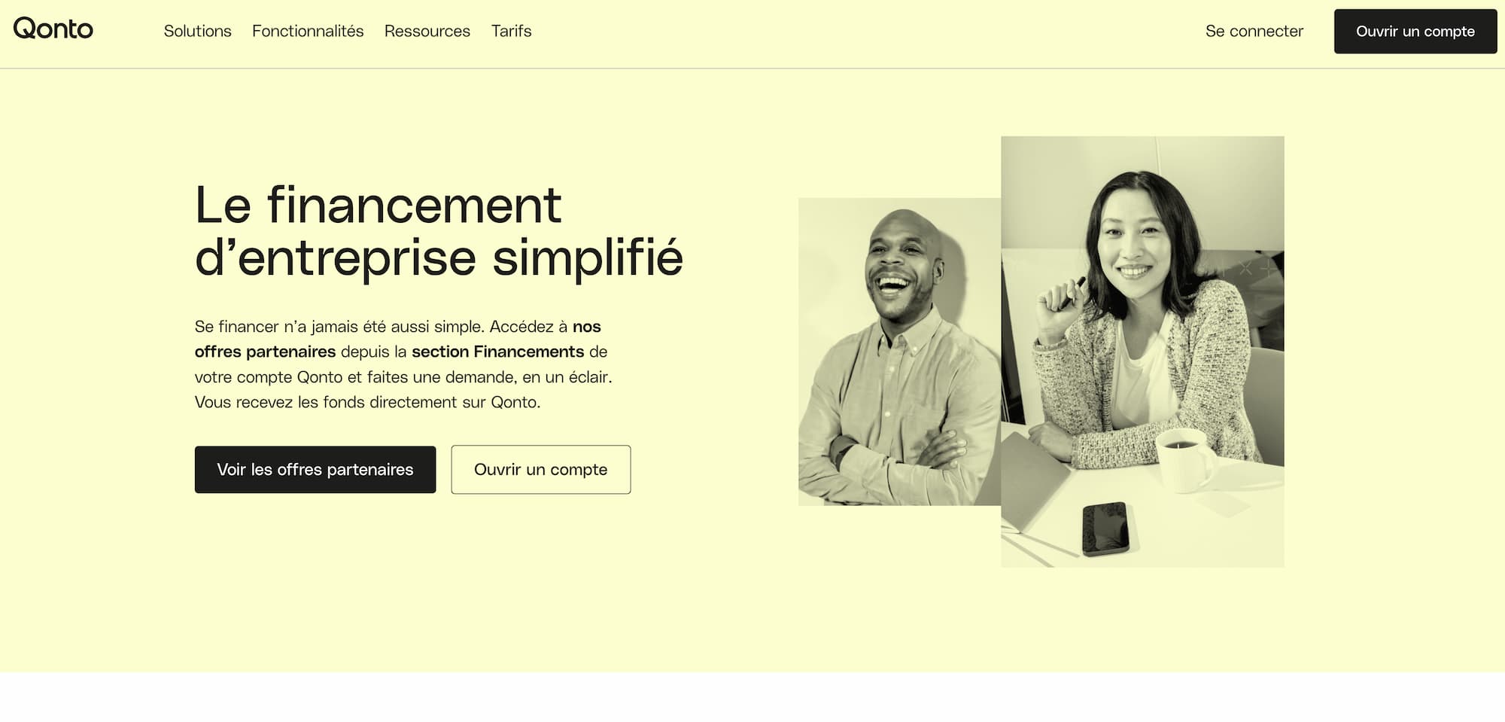Viewport: 1505px width, 722px height.
Task: Click the smartphone on the table in photo
Action: pos(1105,529)
